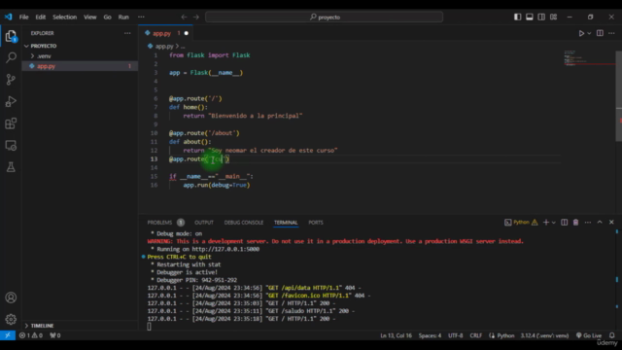Open Manage gear icon
The image size is (622, 350).
(11, 319)
